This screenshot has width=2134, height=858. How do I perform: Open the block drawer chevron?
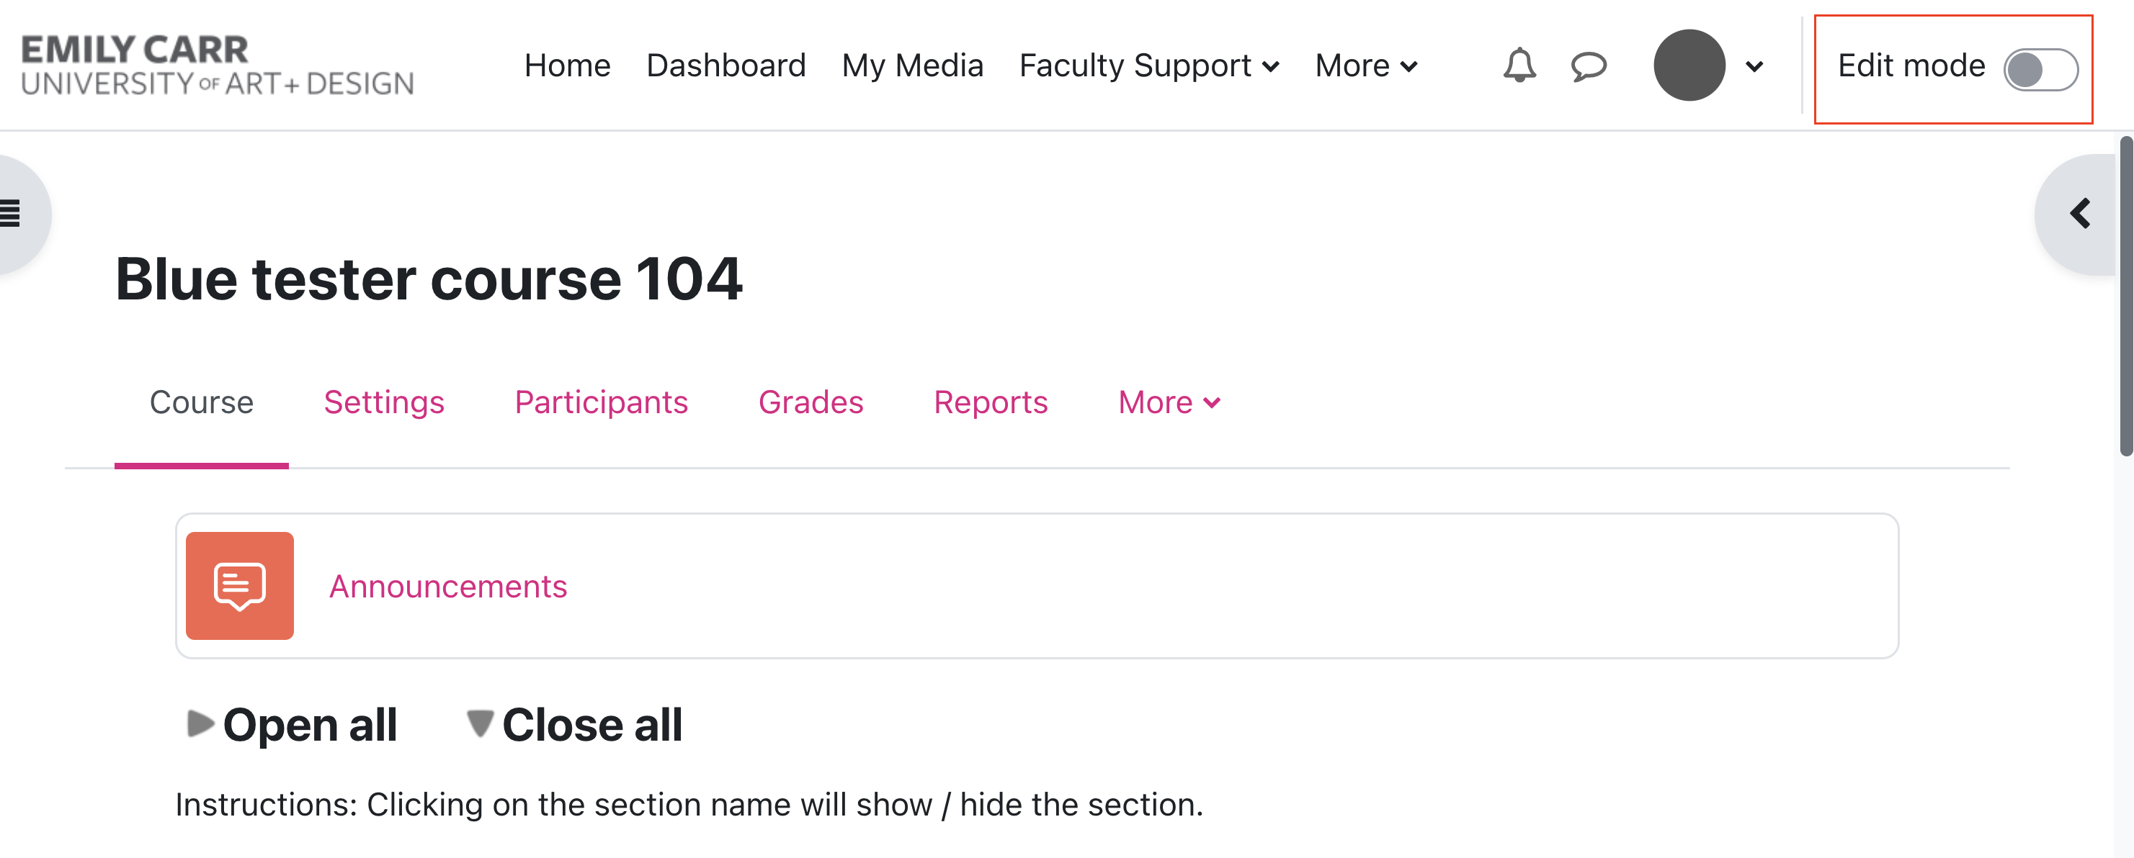2080,214
